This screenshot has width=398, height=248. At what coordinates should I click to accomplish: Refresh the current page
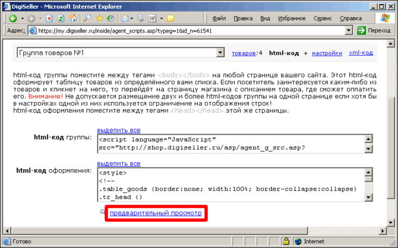tap(61, 18)
